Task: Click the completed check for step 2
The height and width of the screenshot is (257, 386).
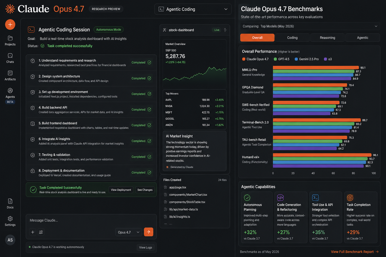Action: click(x=149, y=78)
